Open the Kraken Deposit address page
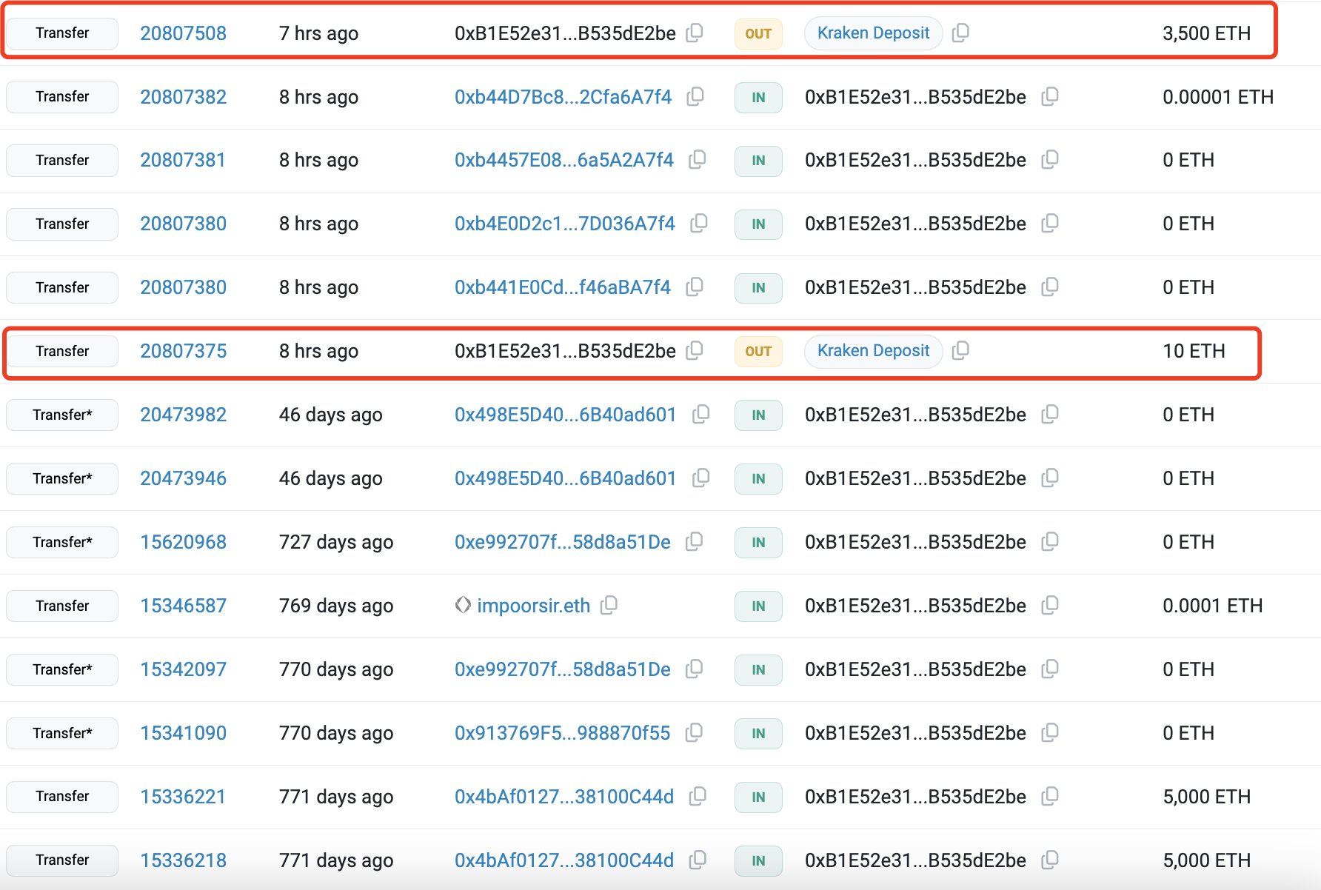1321x890 pixels. point(872,33)
